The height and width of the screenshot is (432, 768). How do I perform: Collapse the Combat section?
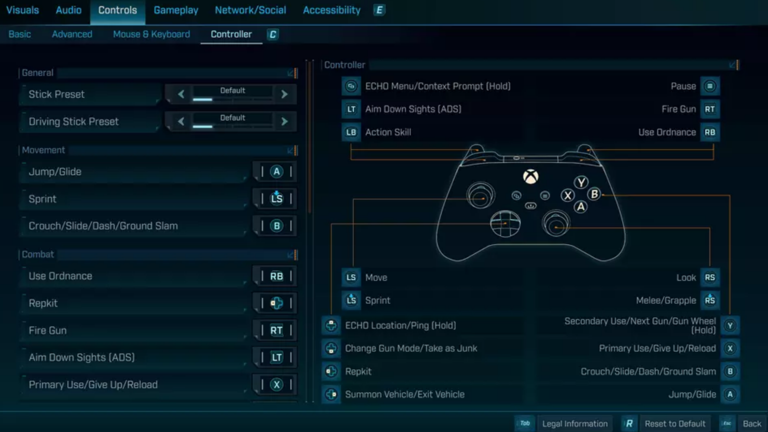[291, 254]
